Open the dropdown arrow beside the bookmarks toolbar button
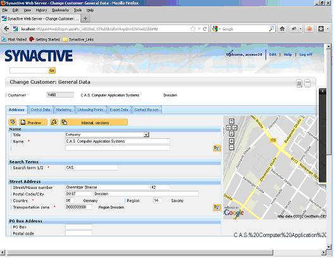Viewport: 334px width, 258px height. pos(328,29)
